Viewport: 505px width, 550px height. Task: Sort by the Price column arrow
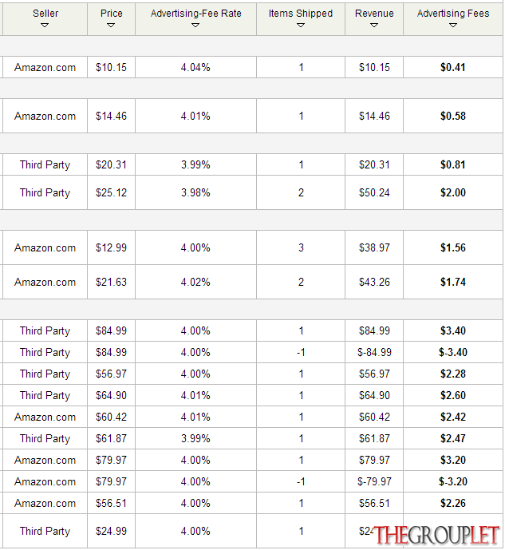coord(111,26)
